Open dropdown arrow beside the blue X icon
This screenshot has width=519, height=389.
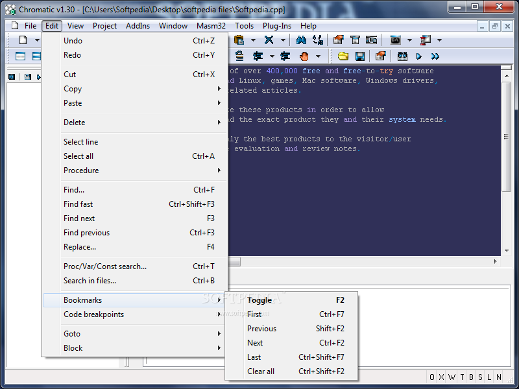(283, 40)
